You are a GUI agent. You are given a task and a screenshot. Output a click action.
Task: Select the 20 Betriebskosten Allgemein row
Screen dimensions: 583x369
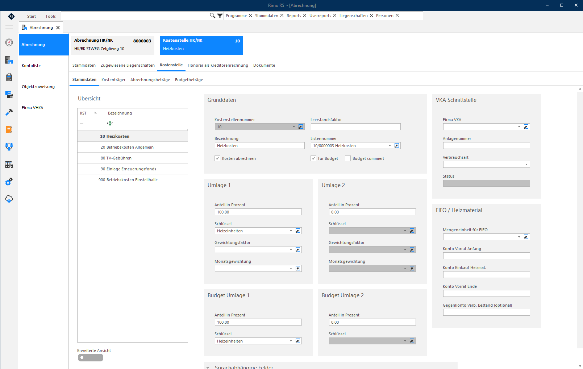pos(133,147)
